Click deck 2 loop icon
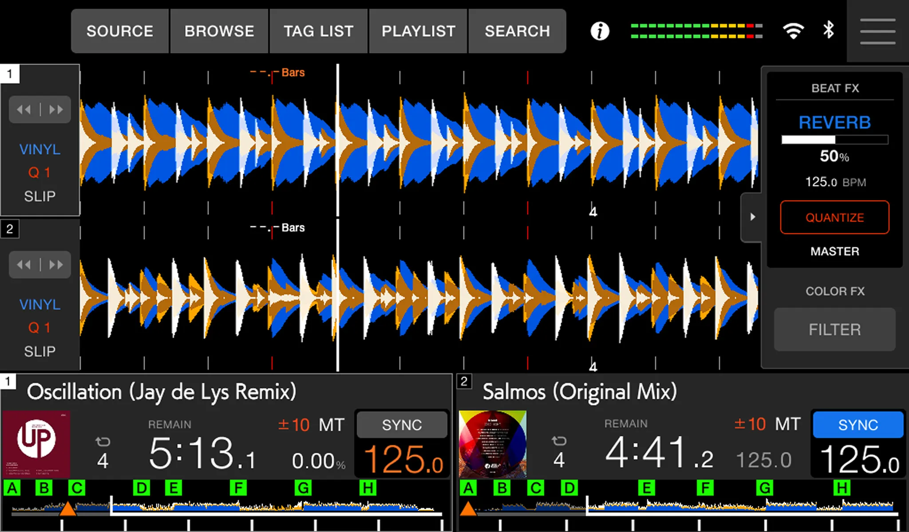The image size is (909, 532). tap(559, 441)
